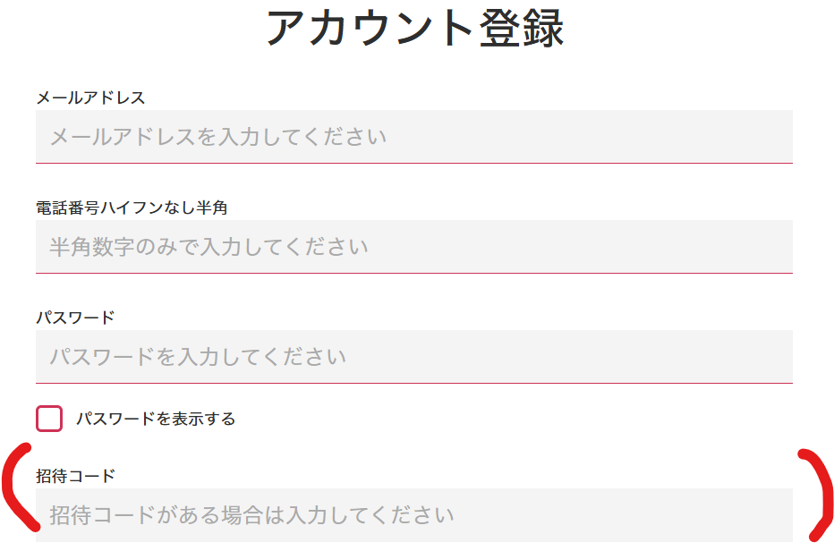Click the パスワードを表示する label text
834x551 pixels.
pyautogui.click(x=156, y=419)
